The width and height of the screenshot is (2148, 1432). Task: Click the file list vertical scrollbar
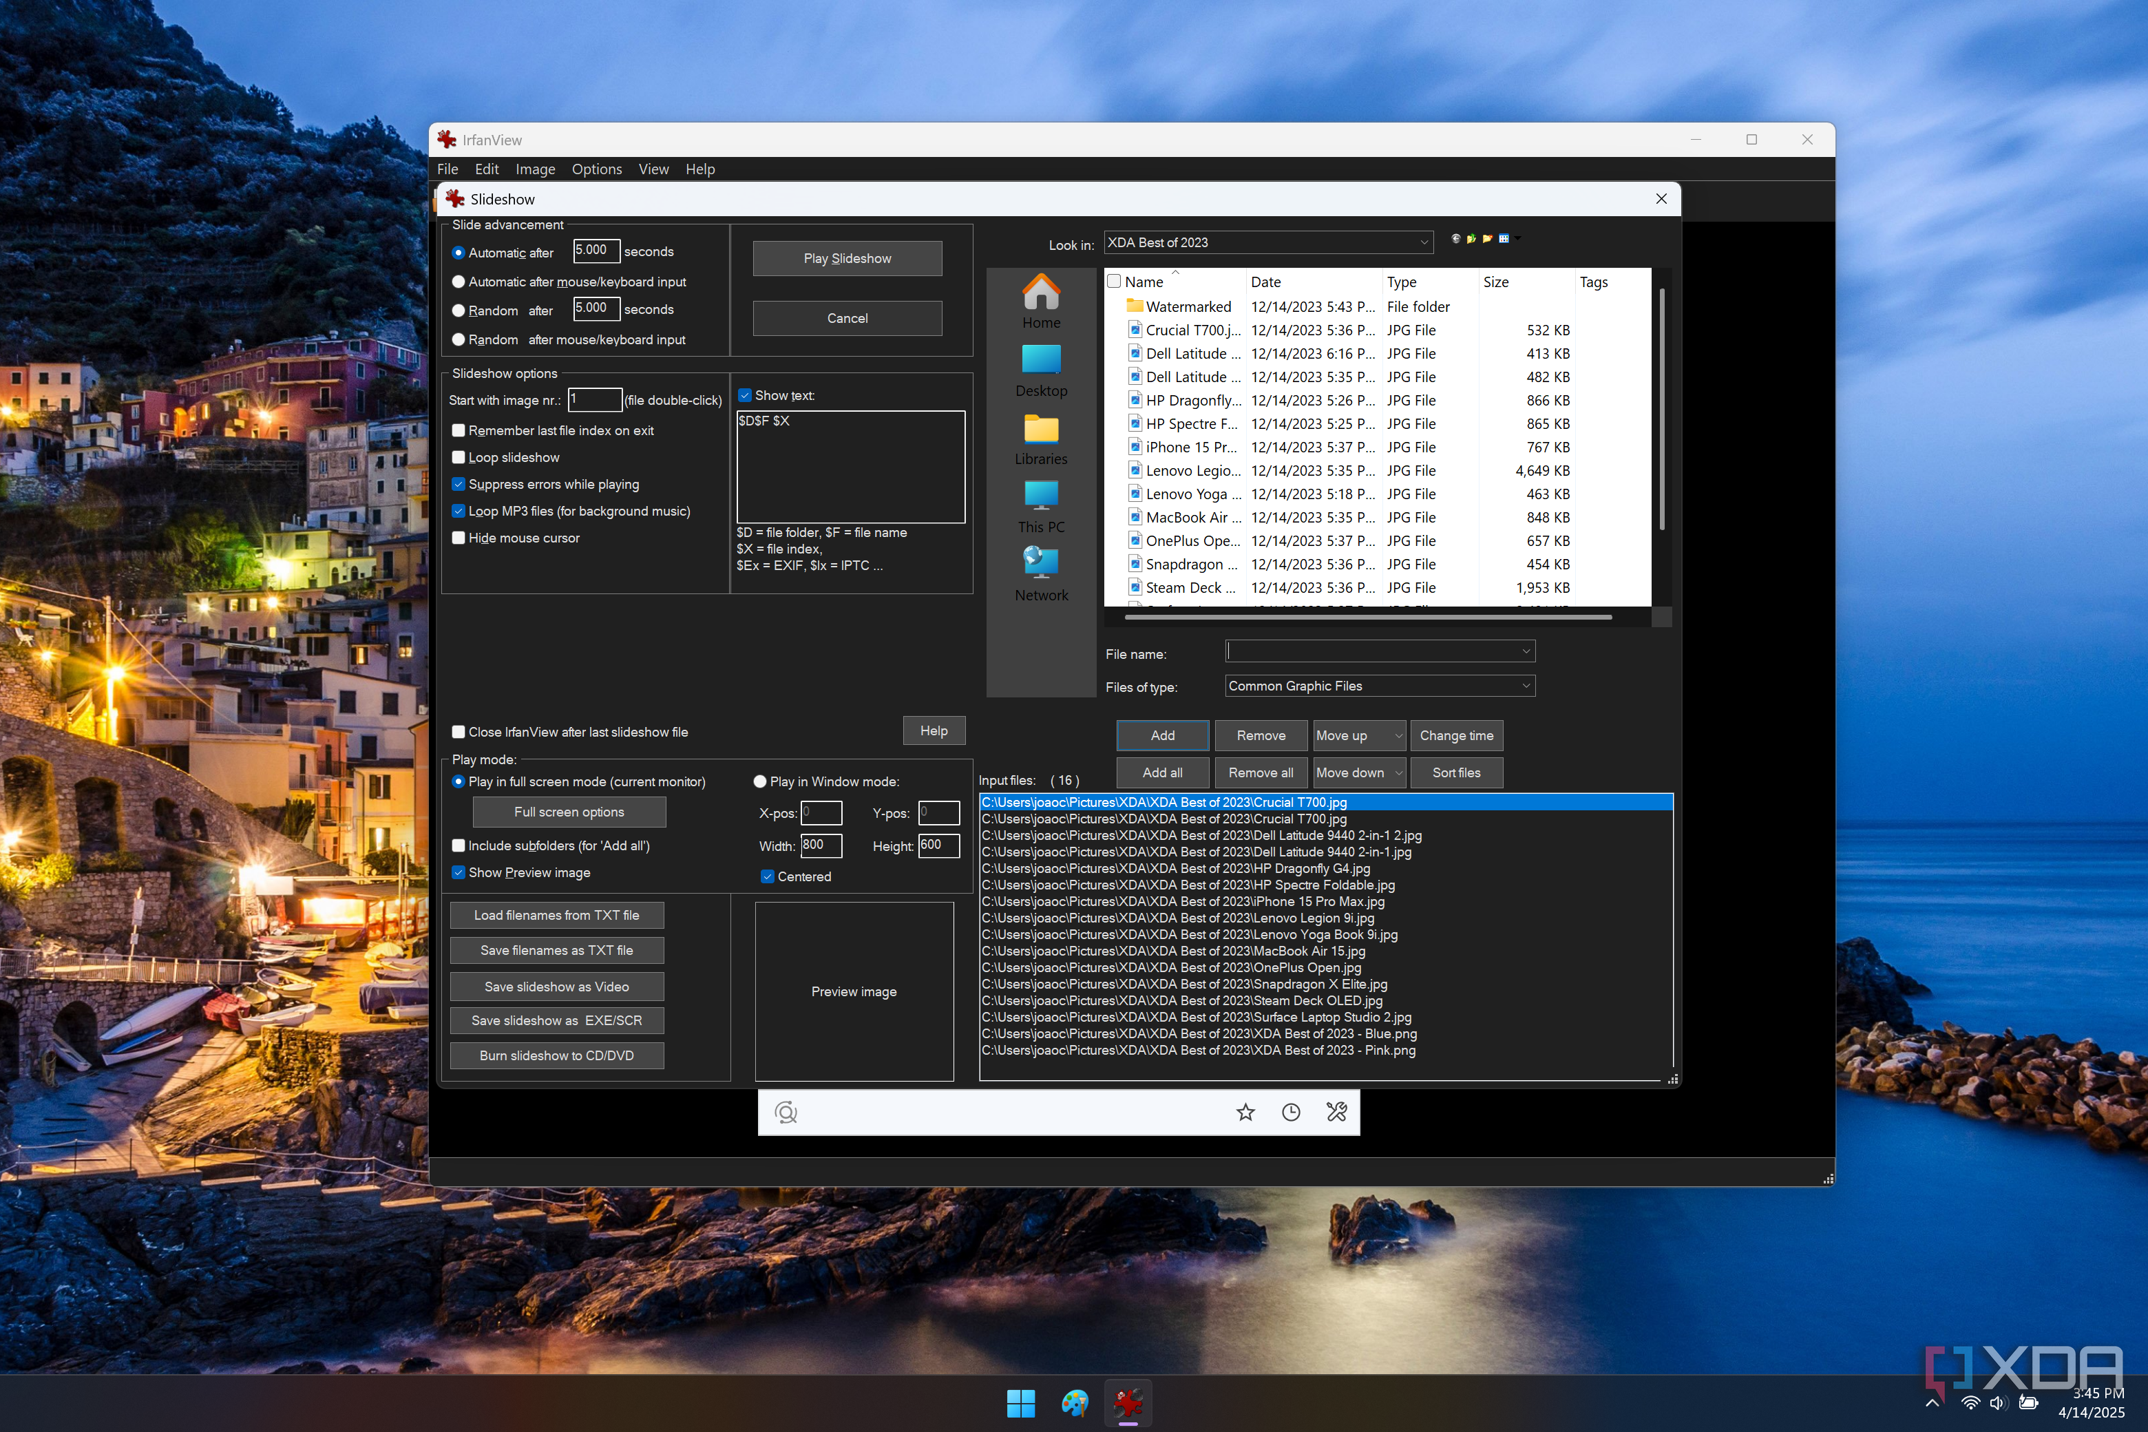(x=1661, y=409)
